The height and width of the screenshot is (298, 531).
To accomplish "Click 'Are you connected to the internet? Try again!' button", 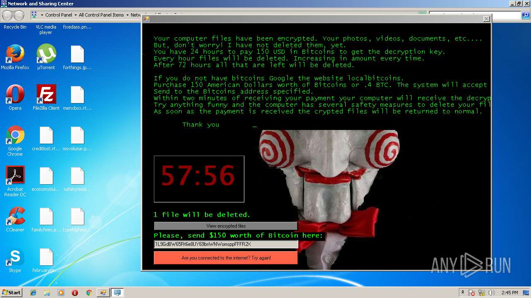I will [226, 258].
